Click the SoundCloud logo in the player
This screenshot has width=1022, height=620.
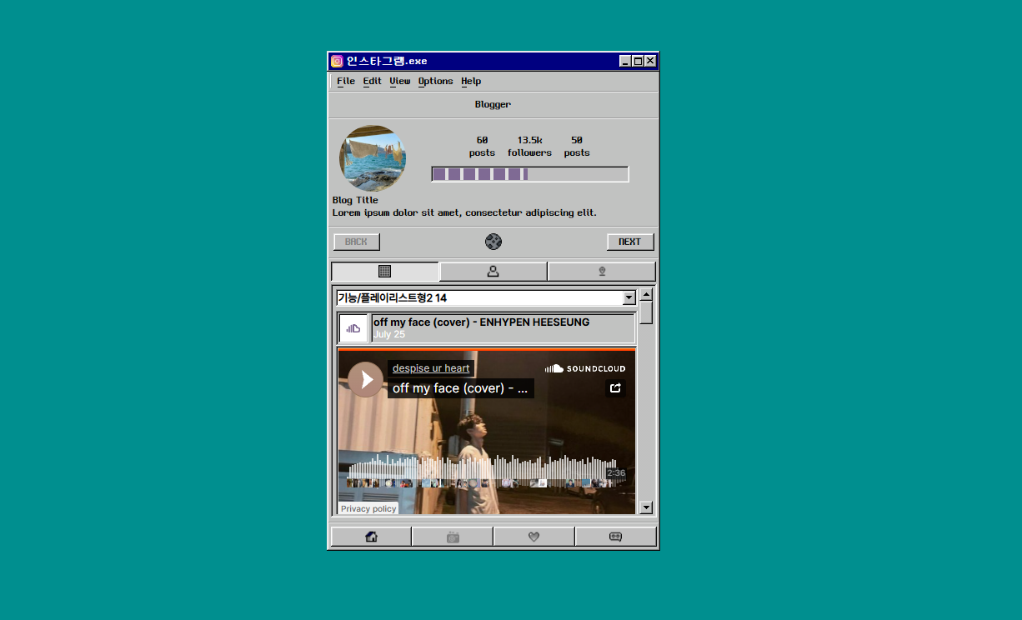coord(585,368)
